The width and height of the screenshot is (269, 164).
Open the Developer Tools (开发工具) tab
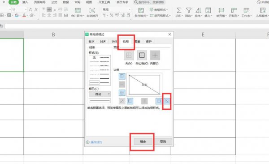pos(104,2)
